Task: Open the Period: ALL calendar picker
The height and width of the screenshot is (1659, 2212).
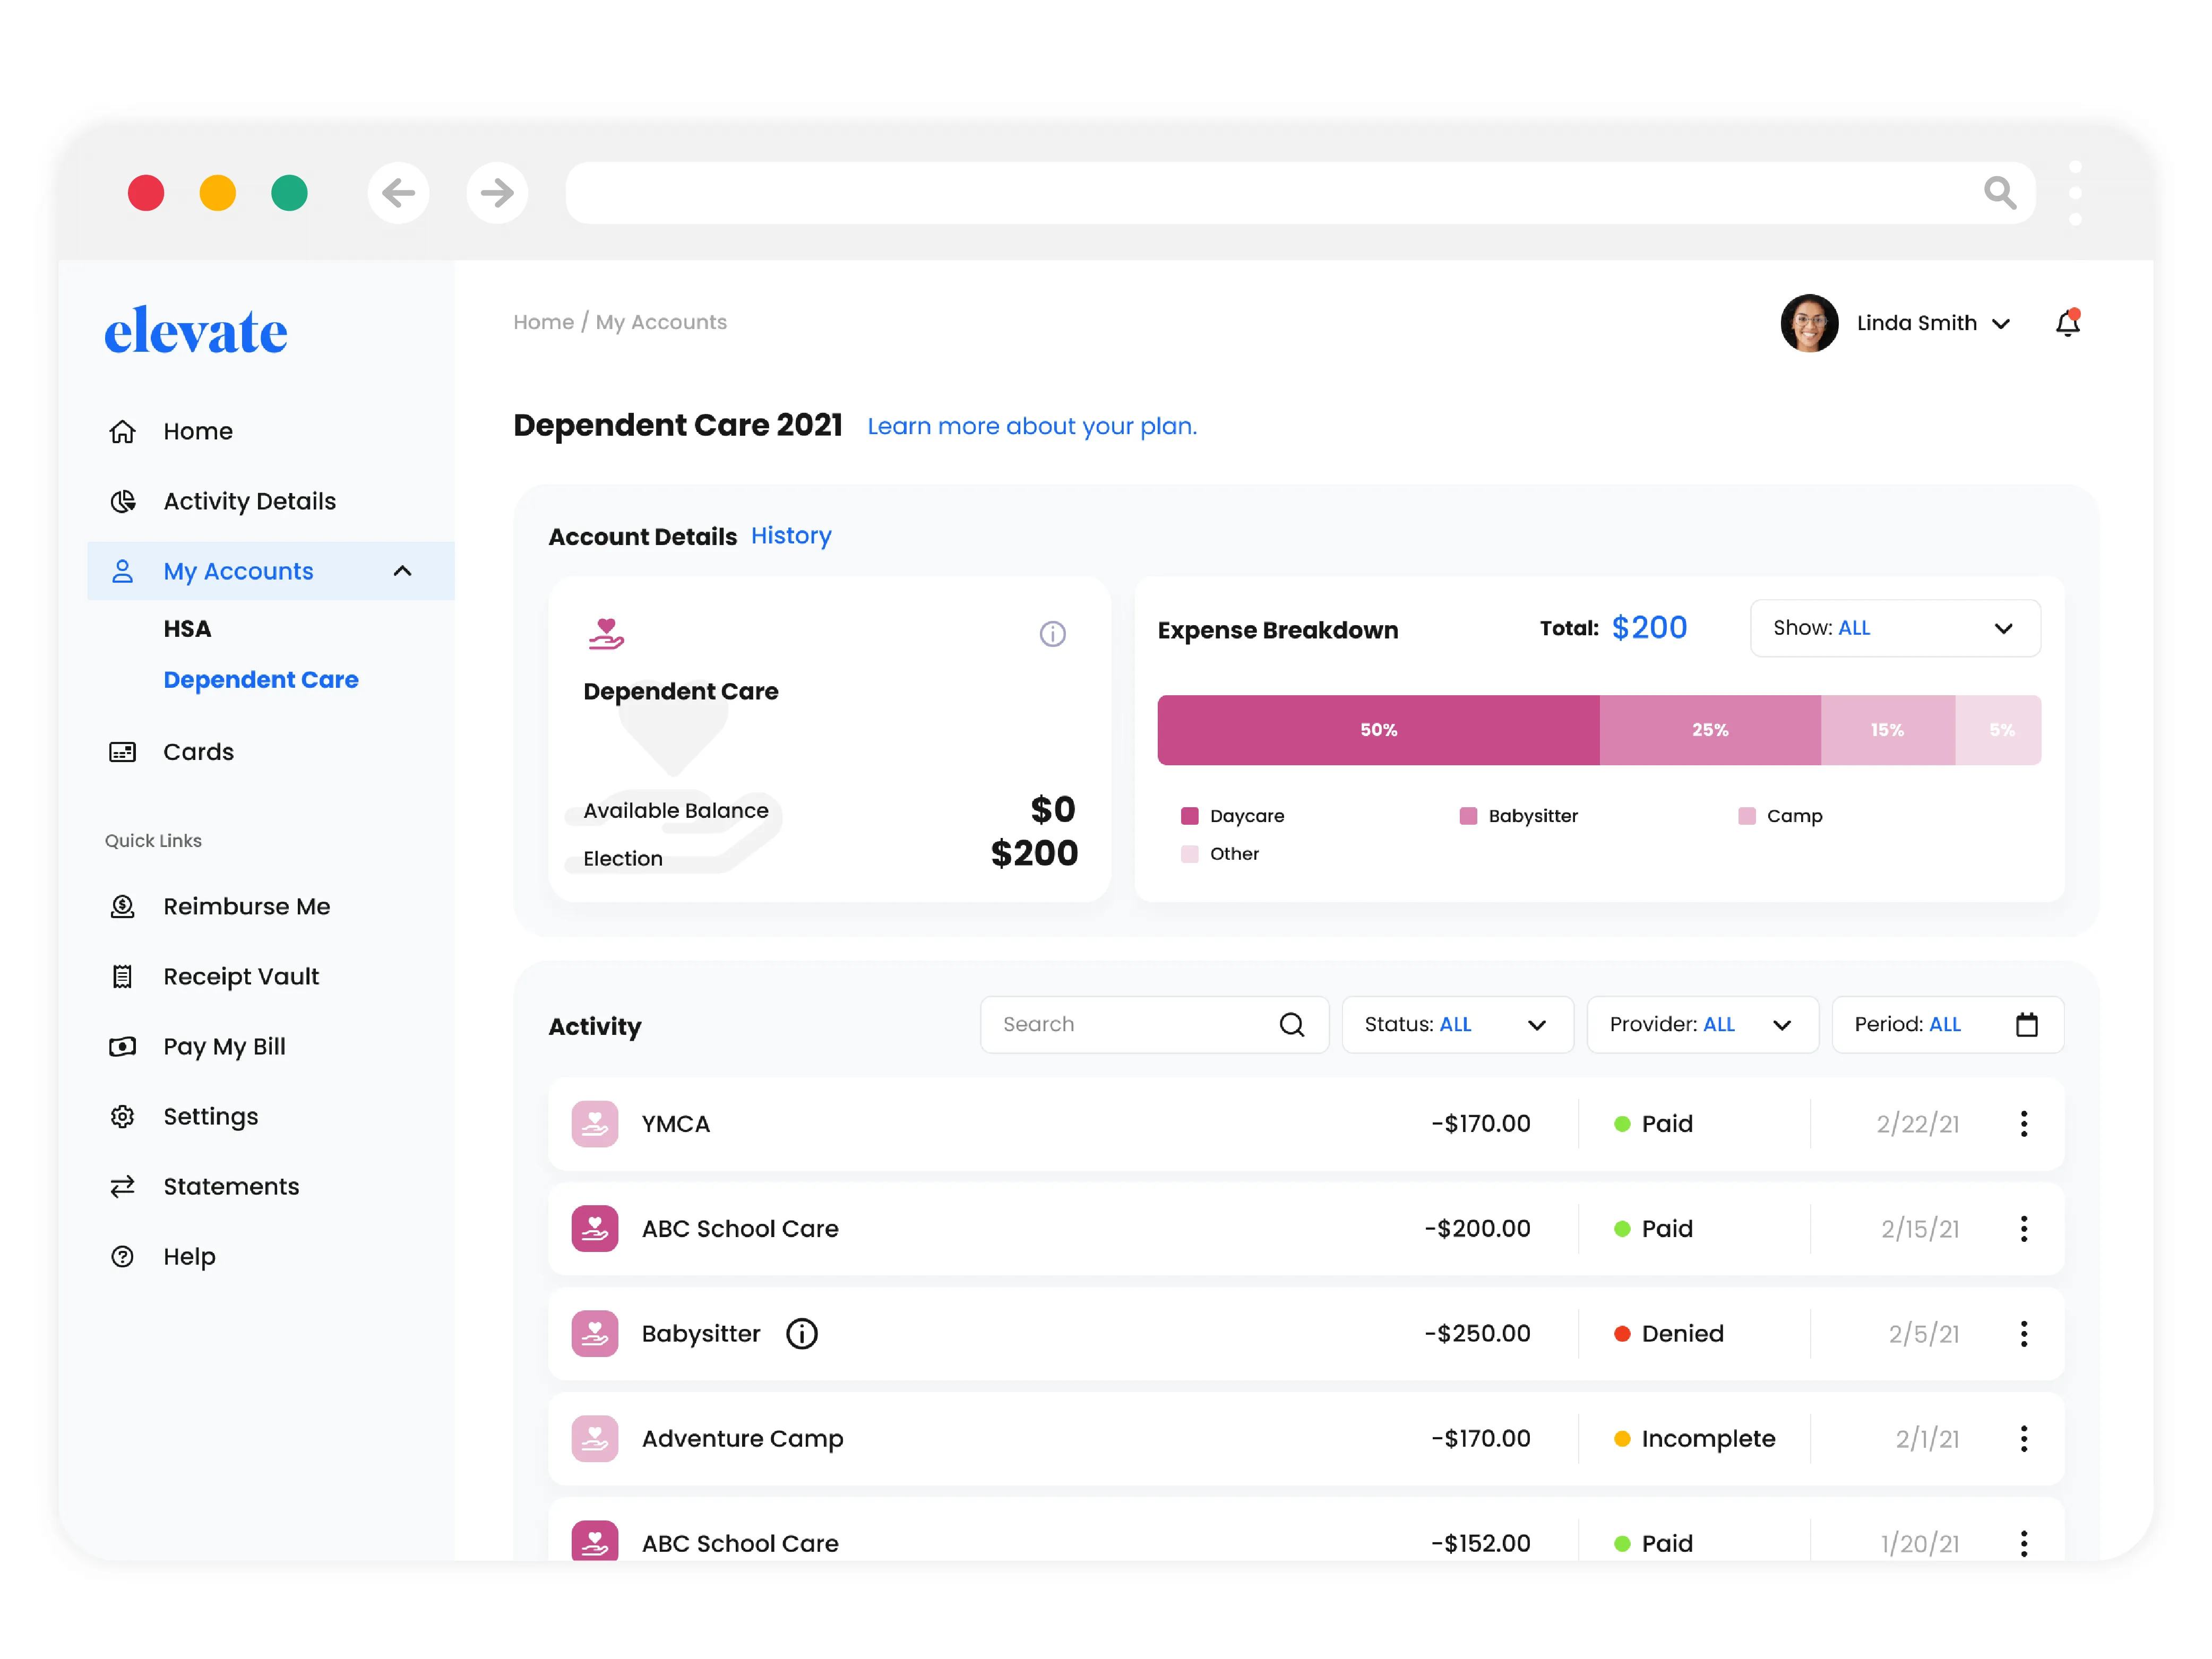Action: [x=1947, y=1024]
